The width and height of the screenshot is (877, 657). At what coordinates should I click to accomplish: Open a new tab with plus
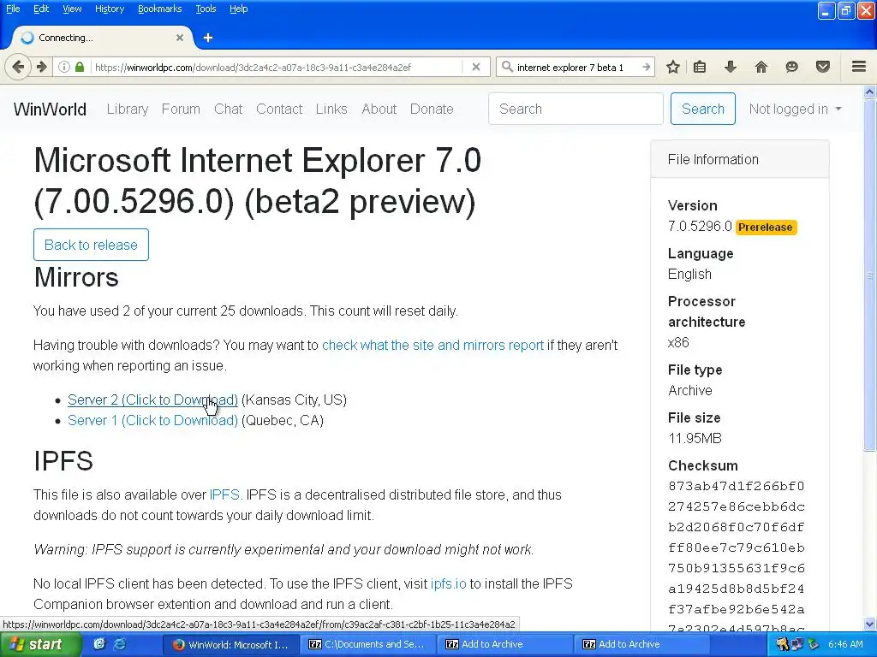[208, 38]
